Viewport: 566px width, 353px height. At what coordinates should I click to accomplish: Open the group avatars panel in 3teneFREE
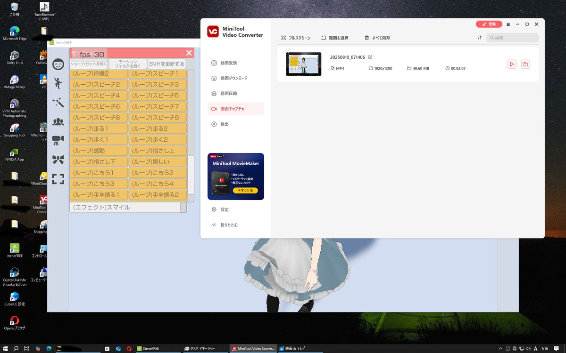[58, 121]
